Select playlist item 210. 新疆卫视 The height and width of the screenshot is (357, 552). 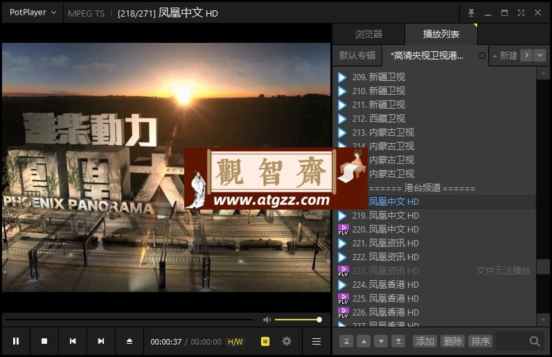click(x=435, y=91)
